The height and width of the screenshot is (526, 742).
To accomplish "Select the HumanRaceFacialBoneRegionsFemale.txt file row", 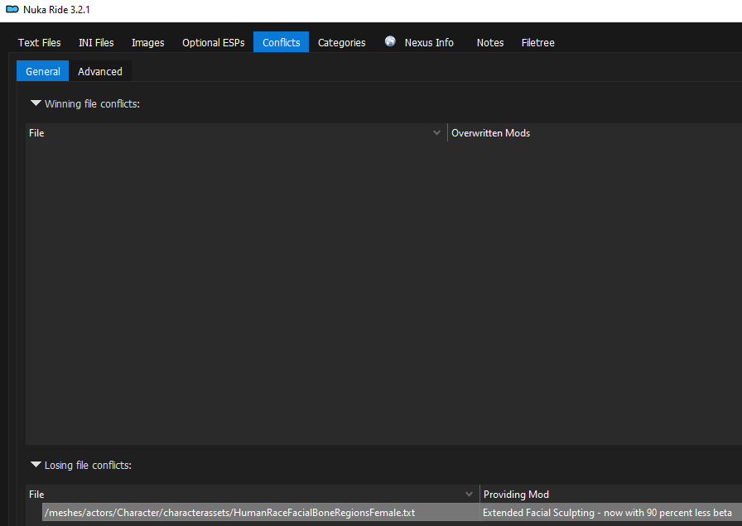I will 261,512.
